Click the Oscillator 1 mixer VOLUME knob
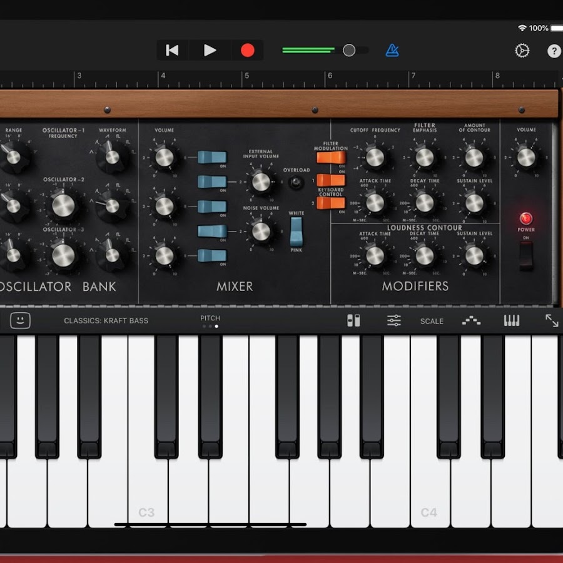 164,157
